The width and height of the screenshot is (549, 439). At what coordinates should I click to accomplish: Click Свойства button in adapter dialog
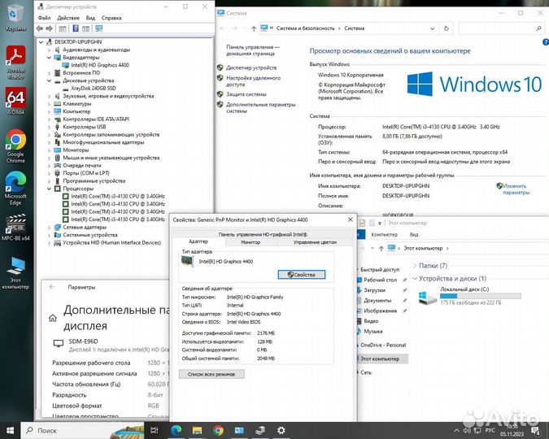[x=302, y=275]
